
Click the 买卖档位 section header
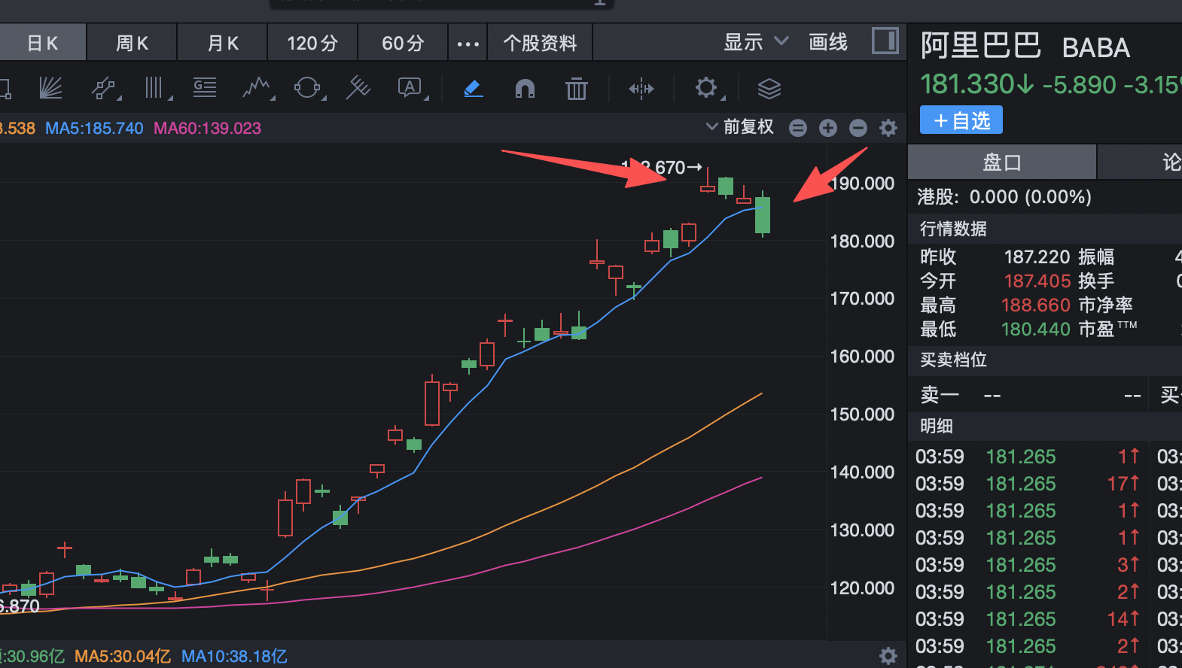tap(953, 360)
